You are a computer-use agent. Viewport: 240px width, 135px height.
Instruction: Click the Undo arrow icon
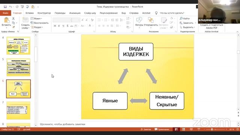(x=10, y=7)
